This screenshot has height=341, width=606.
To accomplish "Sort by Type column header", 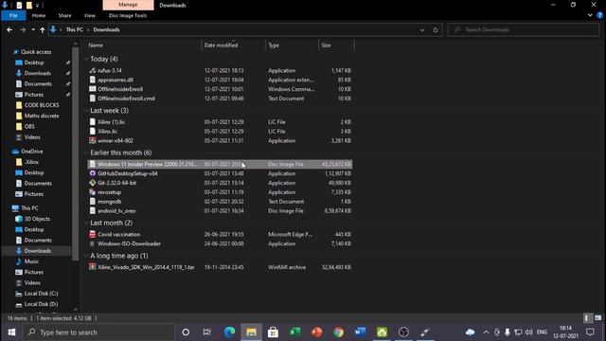I will (x=274, y=45).
